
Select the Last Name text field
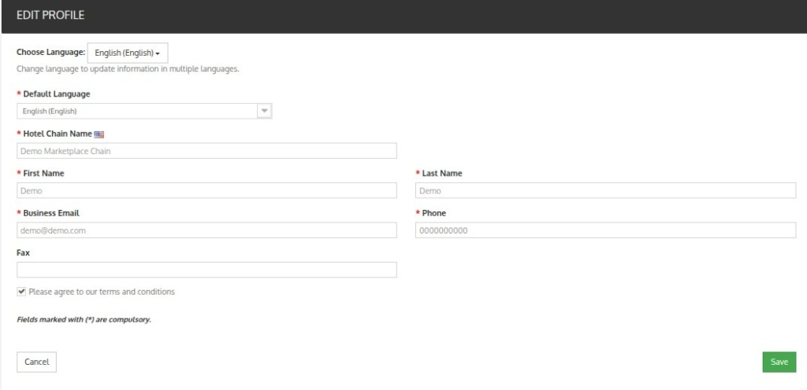pos(606,190)
